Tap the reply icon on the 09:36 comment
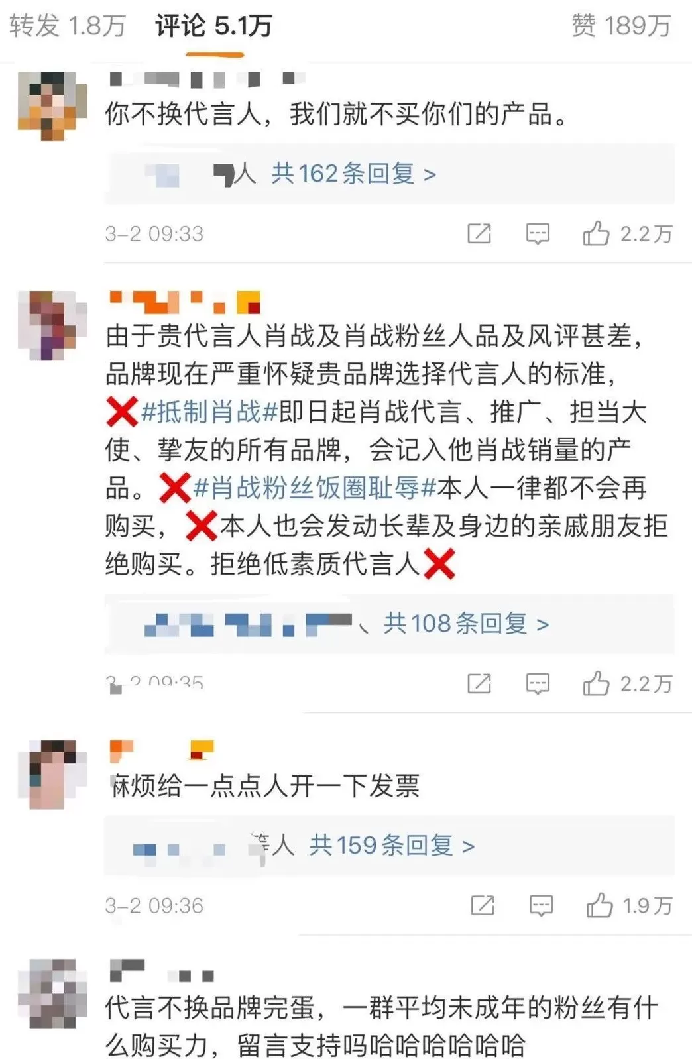The image size is (692, 1059). [541, 905]
